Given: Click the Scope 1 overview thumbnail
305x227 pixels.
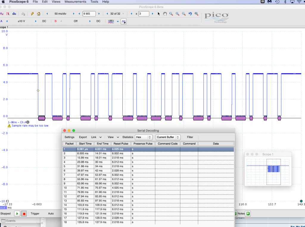Looking at the screenshot, I should pyautogui.click(x=268, y=172).
